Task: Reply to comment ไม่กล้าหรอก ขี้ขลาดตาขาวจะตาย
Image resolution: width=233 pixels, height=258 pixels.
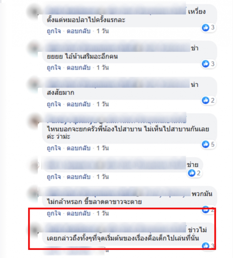Action: 79,213
